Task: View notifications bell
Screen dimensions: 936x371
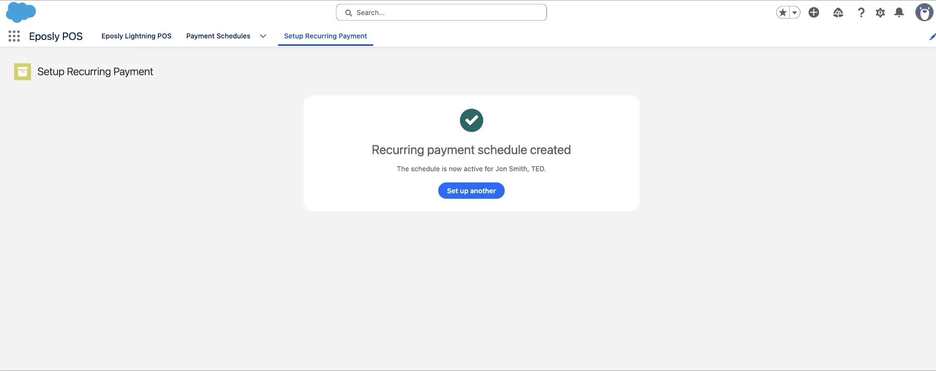Action: click(x=899, y=13)
